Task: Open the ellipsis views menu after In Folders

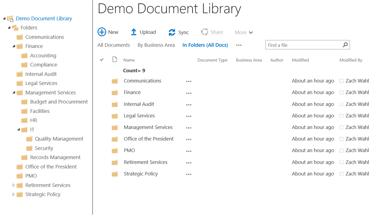Action: (239, 45)
